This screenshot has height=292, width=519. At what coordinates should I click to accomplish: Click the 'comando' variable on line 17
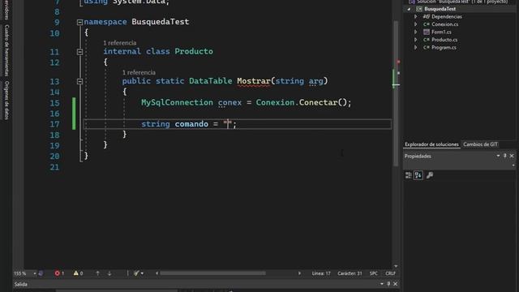tap(191, 124)
